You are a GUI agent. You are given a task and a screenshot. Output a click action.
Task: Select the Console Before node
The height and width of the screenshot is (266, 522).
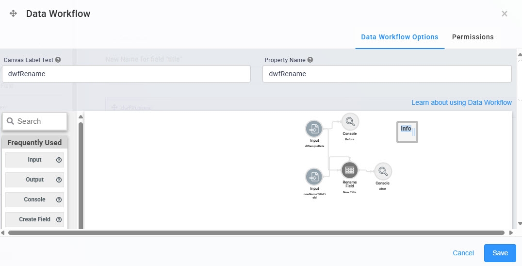coord(350,121)
